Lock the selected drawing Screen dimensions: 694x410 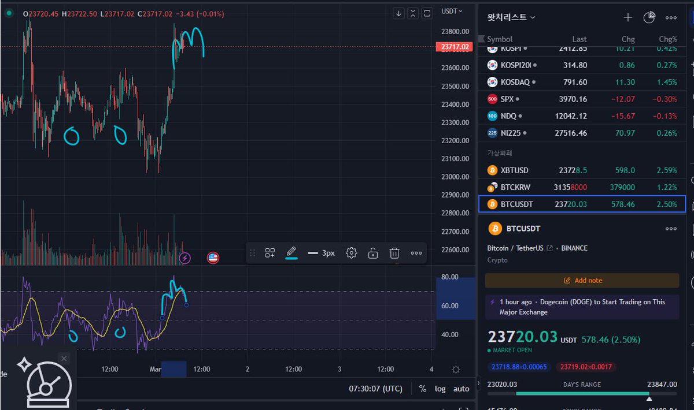click(373, 253)
